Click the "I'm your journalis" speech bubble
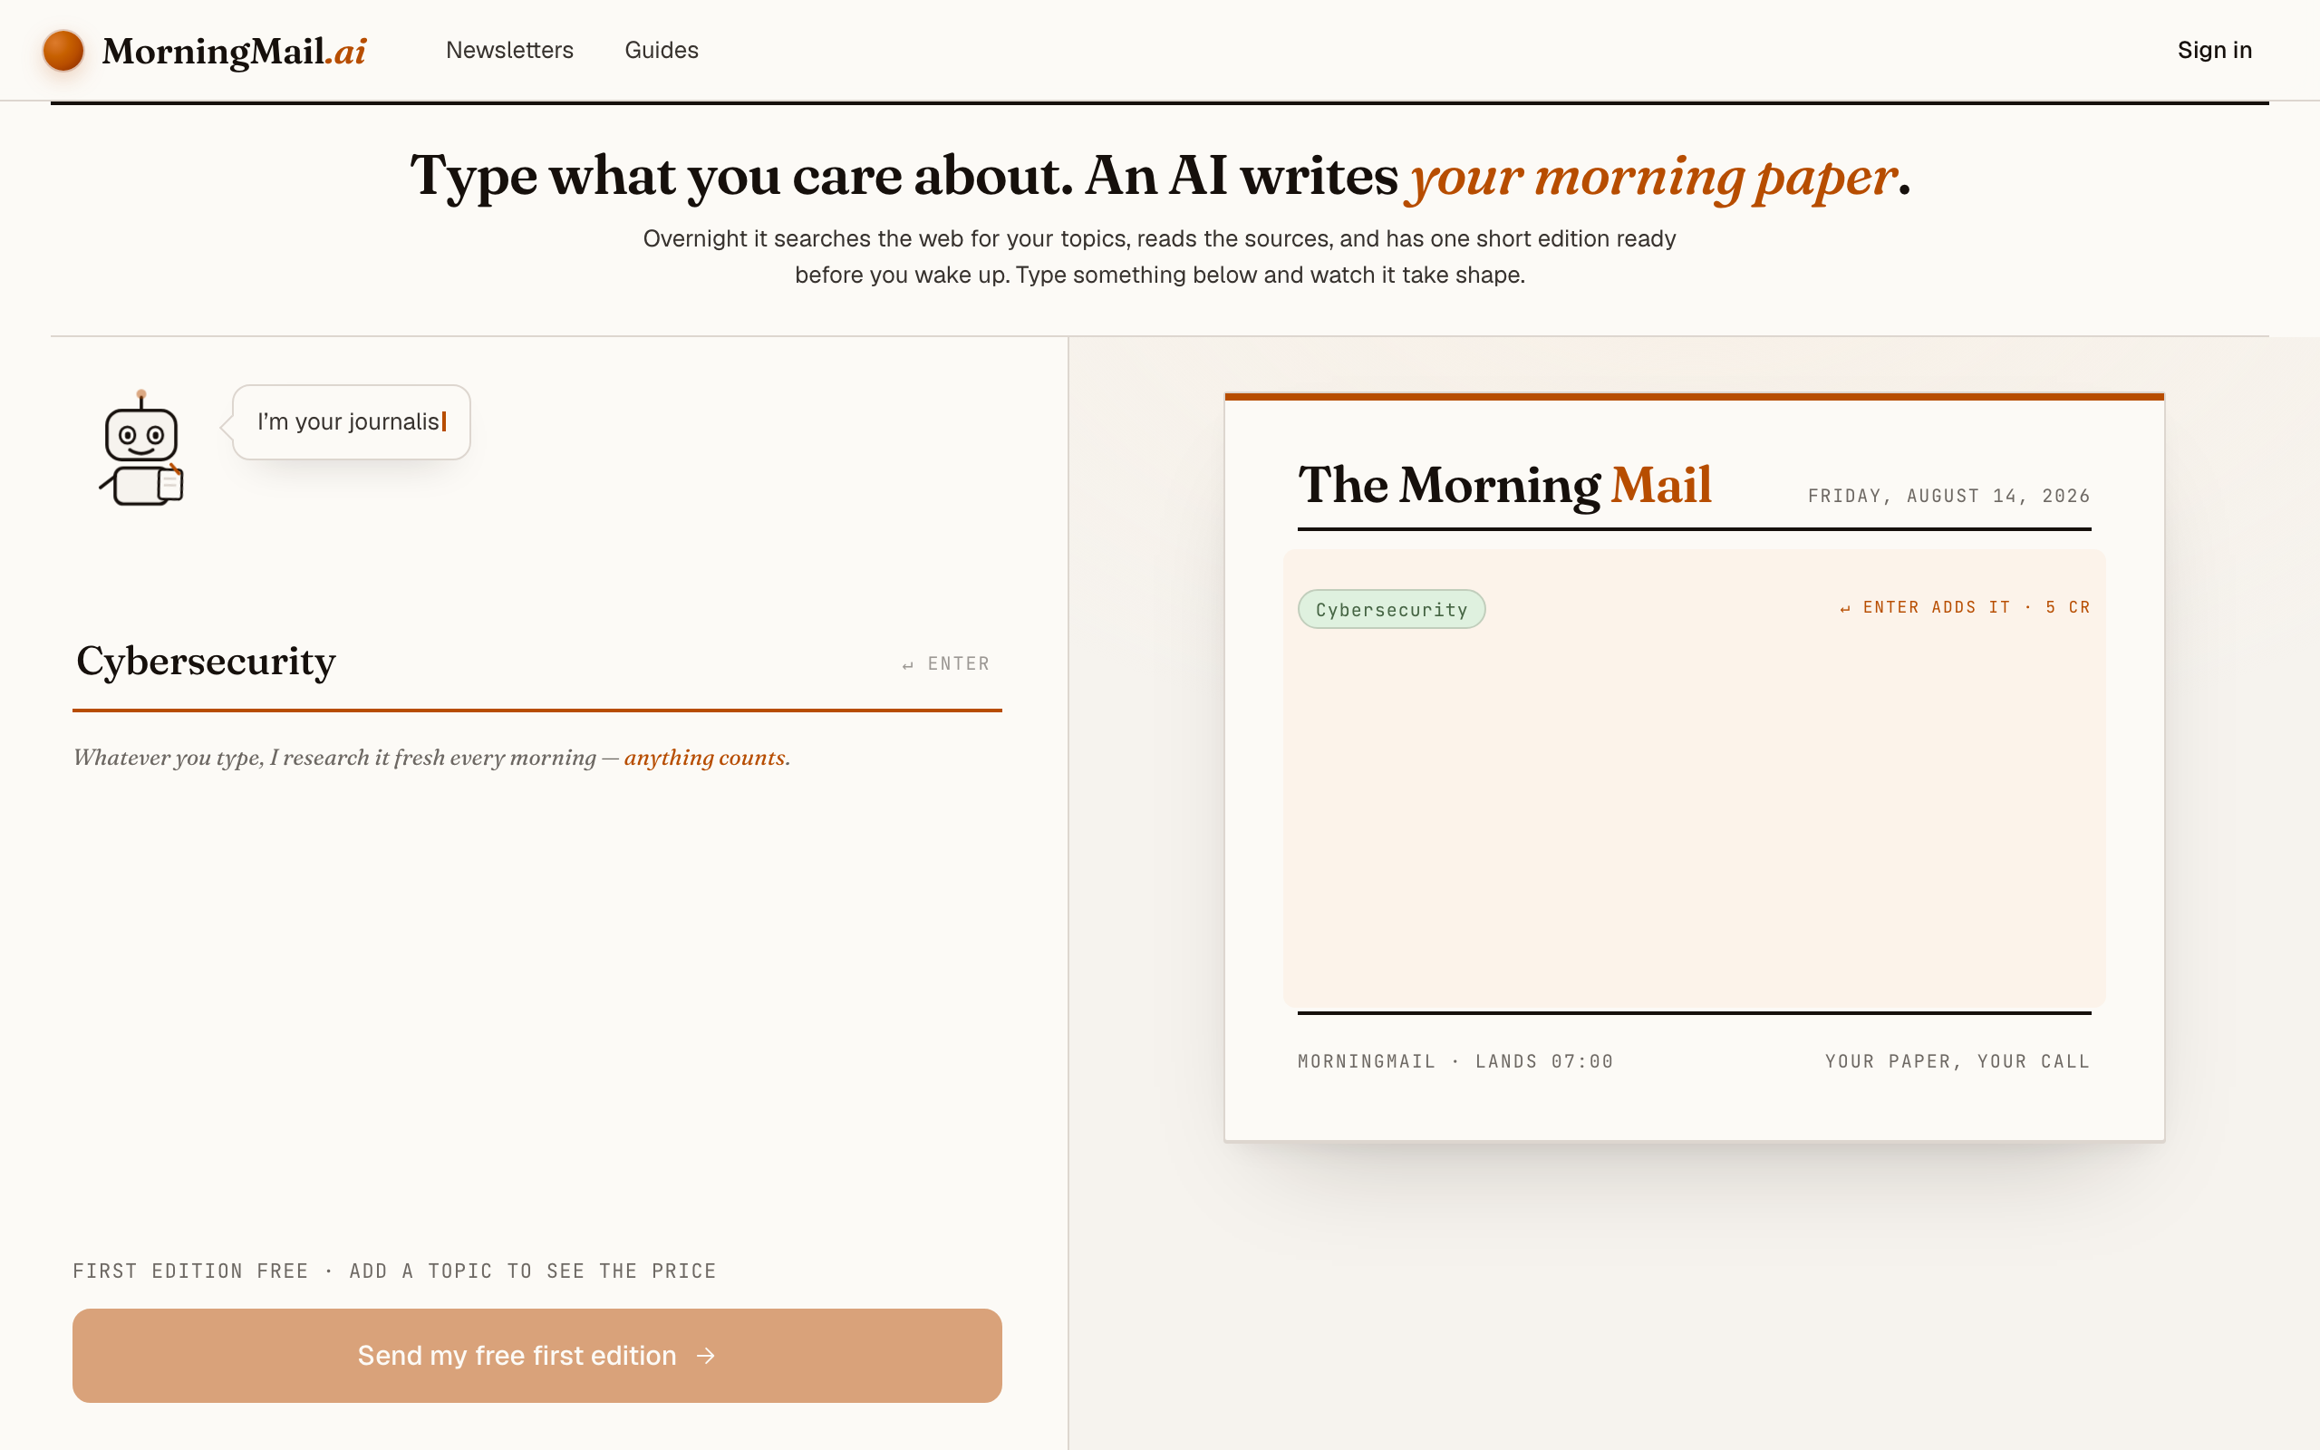 click(351, 422)
